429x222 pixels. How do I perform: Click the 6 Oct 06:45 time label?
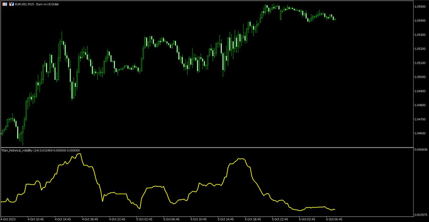[334, 219]
